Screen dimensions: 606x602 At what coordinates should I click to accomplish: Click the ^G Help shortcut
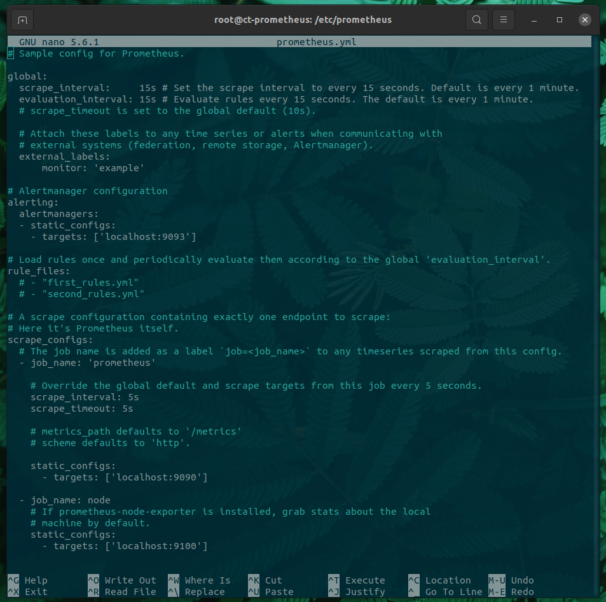(x=28, y=580)
